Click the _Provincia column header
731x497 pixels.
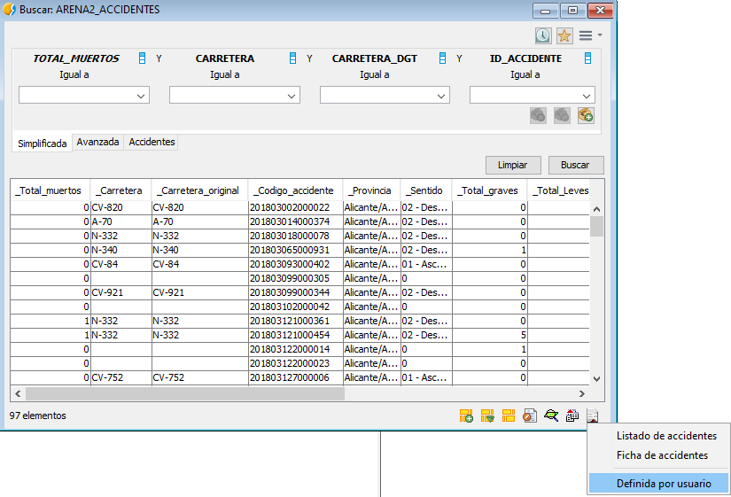coord(371,190)
